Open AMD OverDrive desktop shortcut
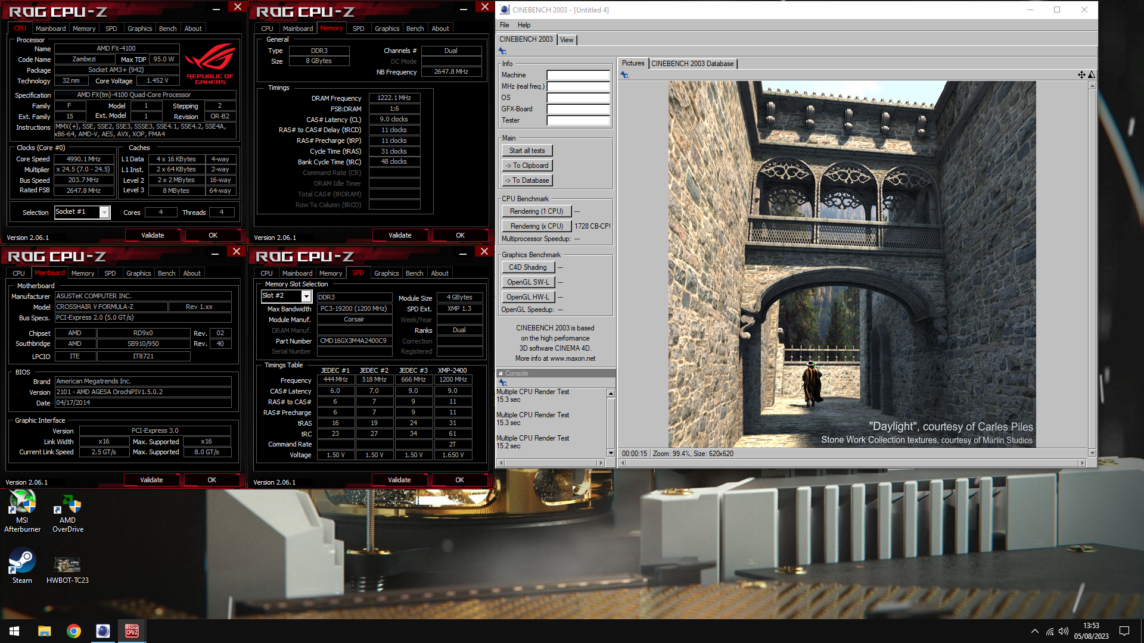This screenshot has width=1144, height=643. click(68, 513)
